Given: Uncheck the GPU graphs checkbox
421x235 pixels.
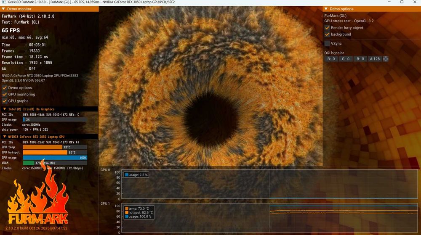Looking at the screenshot, I should click(x=5, y=101).
